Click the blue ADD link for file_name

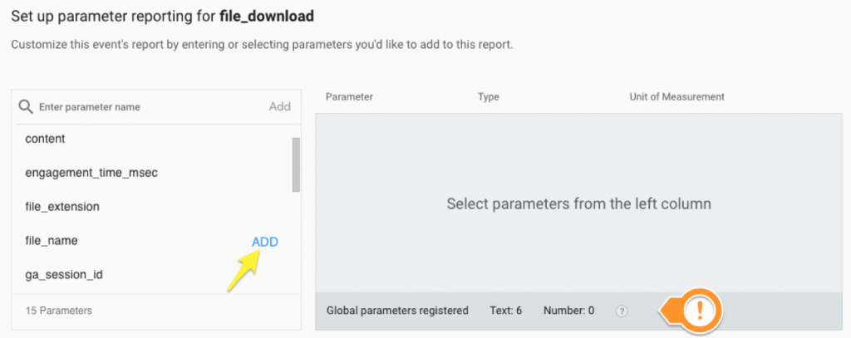point(265,242)
